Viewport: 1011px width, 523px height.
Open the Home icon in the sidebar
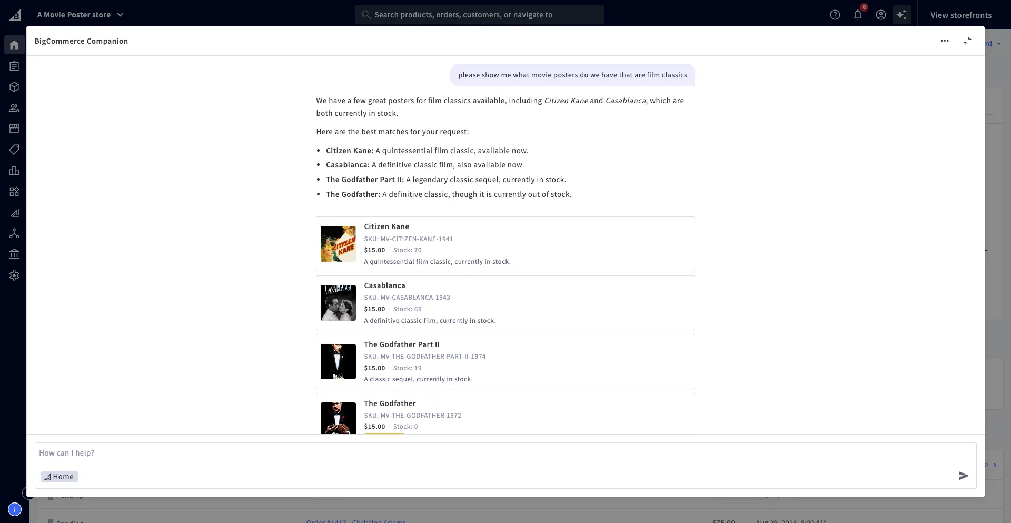coord(14,45)
